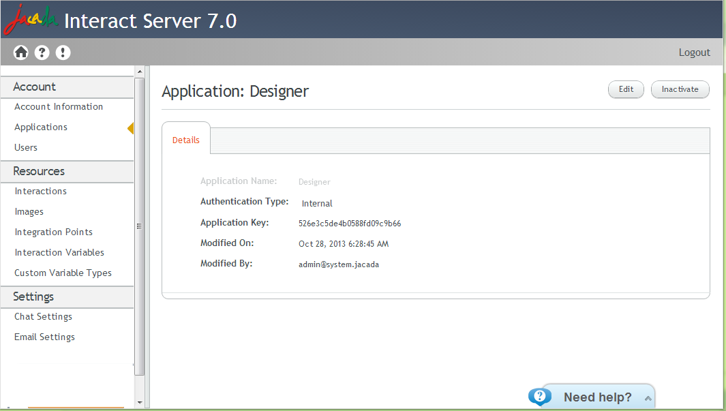Click the Authentication Type value Internal

(x=317, y=203)
